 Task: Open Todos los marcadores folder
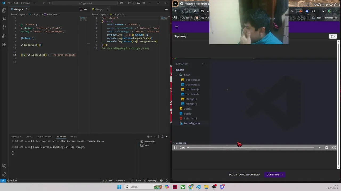pyautogui.click(x=325, y=18)
